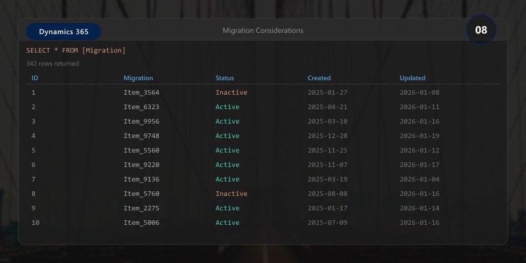The image size is (526, 263).
Task: Click ID cell of Item_9748 row
Action: click(34, 135)
